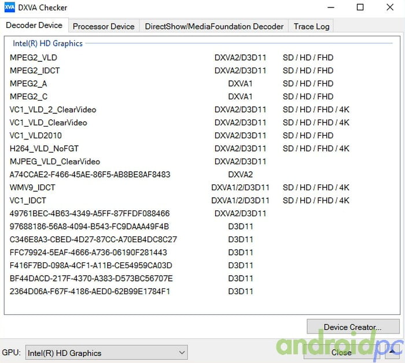The height and width of the screenshot is (363, 405).
Task: Click SD / HD / FHD / 4K for H264_VLD_NoFGT
Action: 316,149
